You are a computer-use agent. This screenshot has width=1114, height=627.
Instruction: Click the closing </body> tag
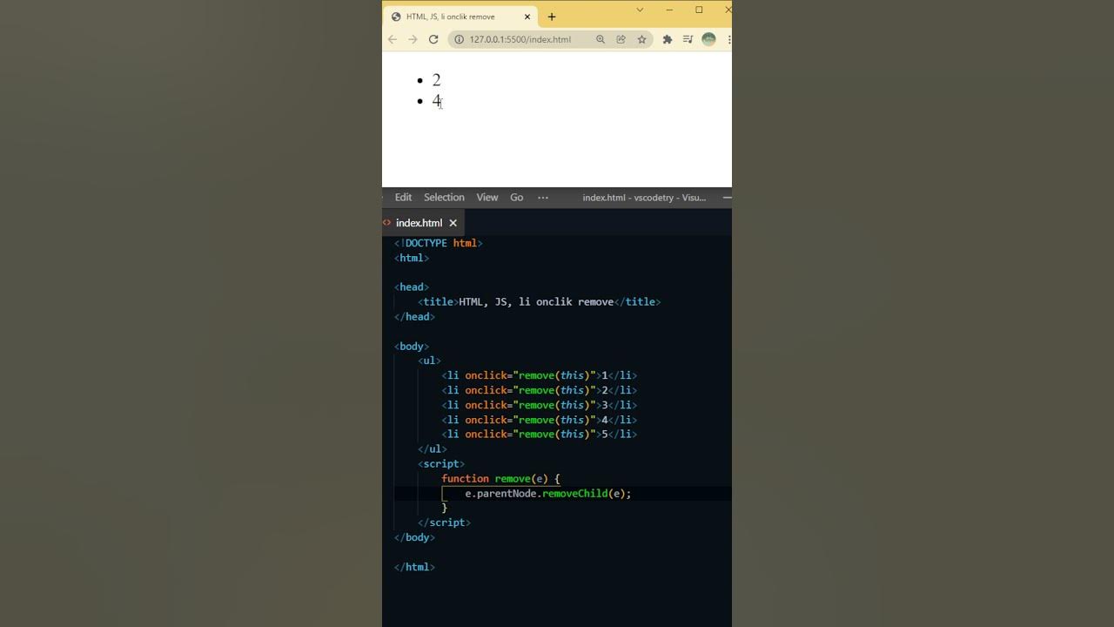[x=414, y=537]
